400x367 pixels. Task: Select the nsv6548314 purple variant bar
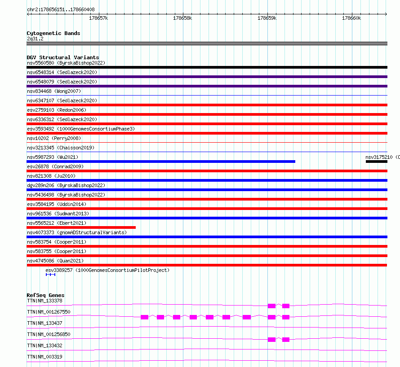click(207, 77)
